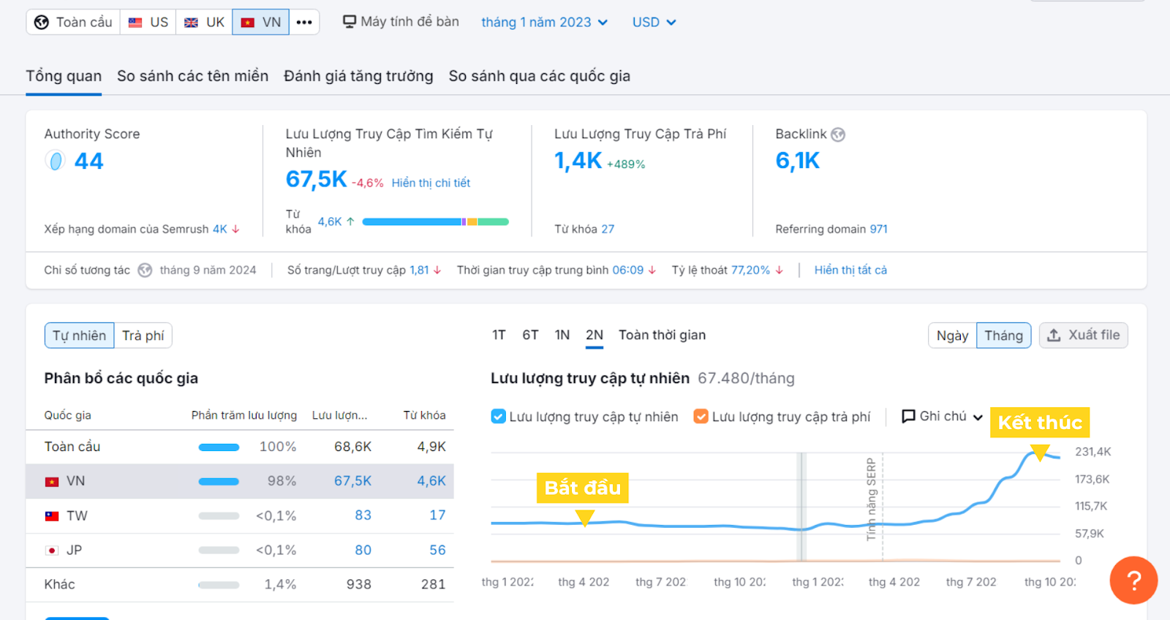Click the Chỉ số tương tác globe icon
This screenshot has height=620, width=1170.
tap(146, 271)
